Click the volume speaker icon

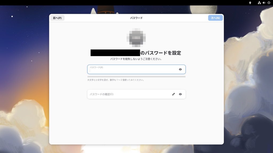tap(264, 3)
